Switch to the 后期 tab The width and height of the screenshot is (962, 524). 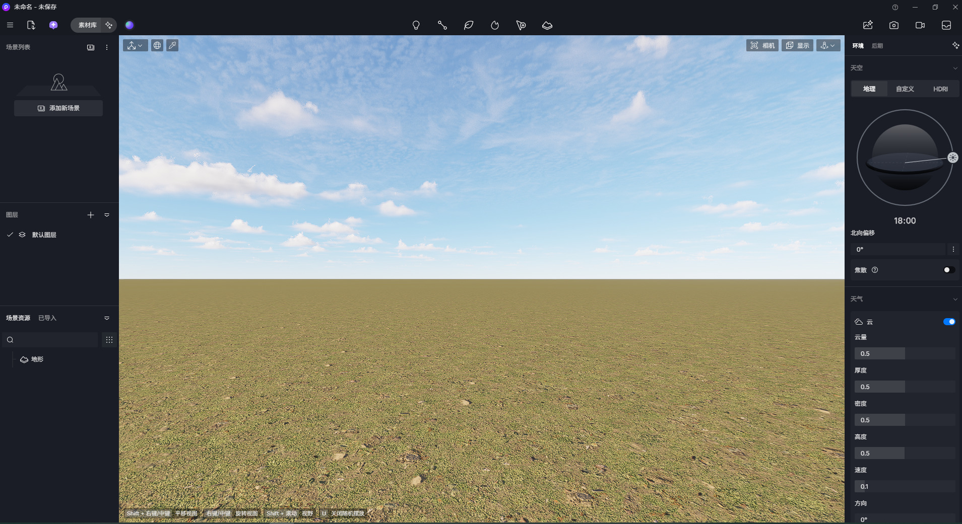click(x=877, y=46)
